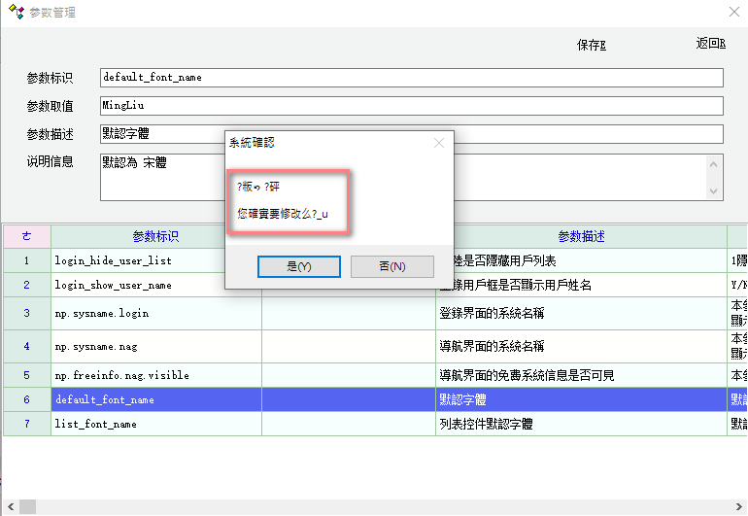Click the 参数标识 column header
Viewport: 748px width, 516px height.
click(155, 236)
